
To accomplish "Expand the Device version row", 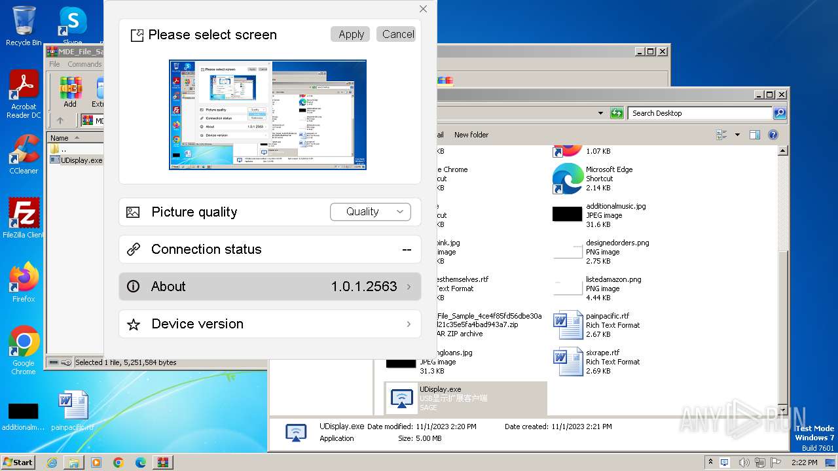I will click(270, 324).
